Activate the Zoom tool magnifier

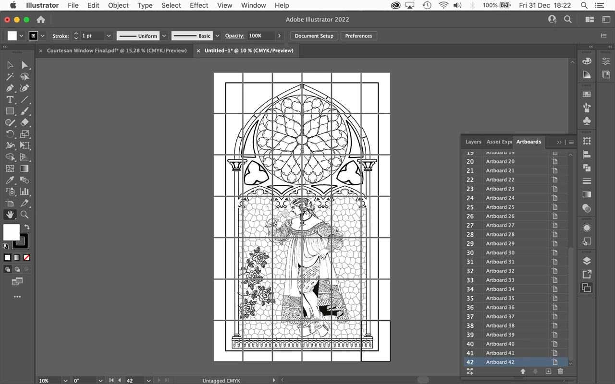(x=25, y=215)
